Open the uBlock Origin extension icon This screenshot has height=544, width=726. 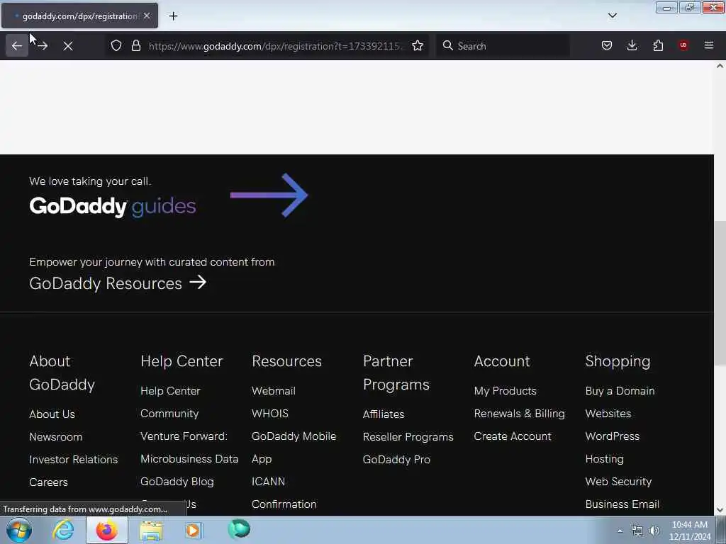pos(683,45)
